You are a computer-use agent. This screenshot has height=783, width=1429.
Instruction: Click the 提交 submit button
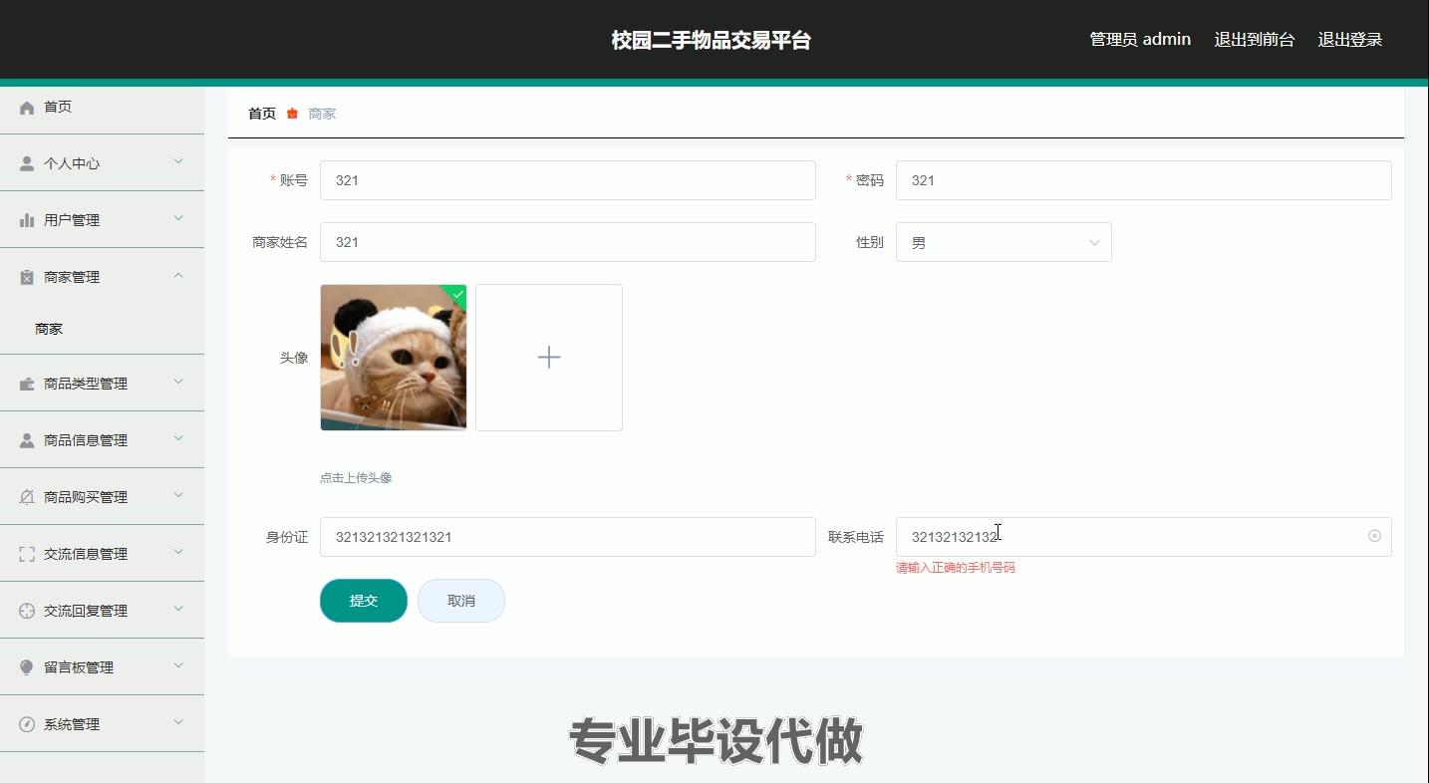pyautogui.click(x=364, y=601)
